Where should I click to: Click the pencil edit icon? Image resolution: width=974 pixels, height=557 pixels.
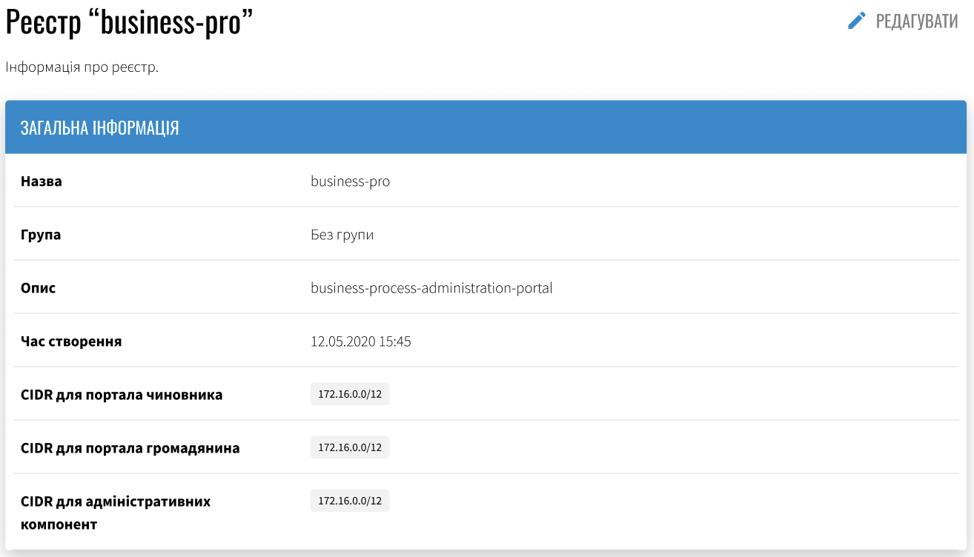(x=856, y=21)
